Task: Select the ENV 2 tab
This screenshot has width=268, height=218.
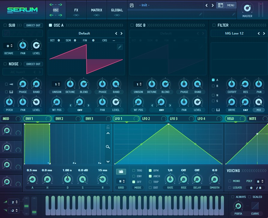Action: [68, 119]
